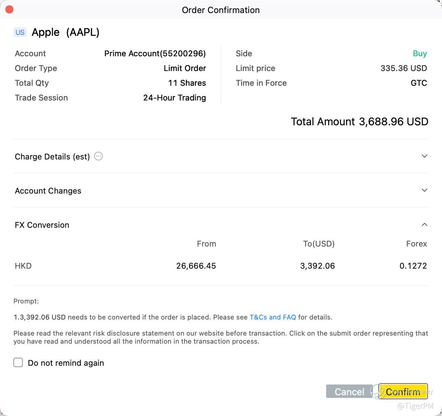
Task: Collapse the FX Conversion section chevron
Action: pyautogui.click(x=424, y=224)
